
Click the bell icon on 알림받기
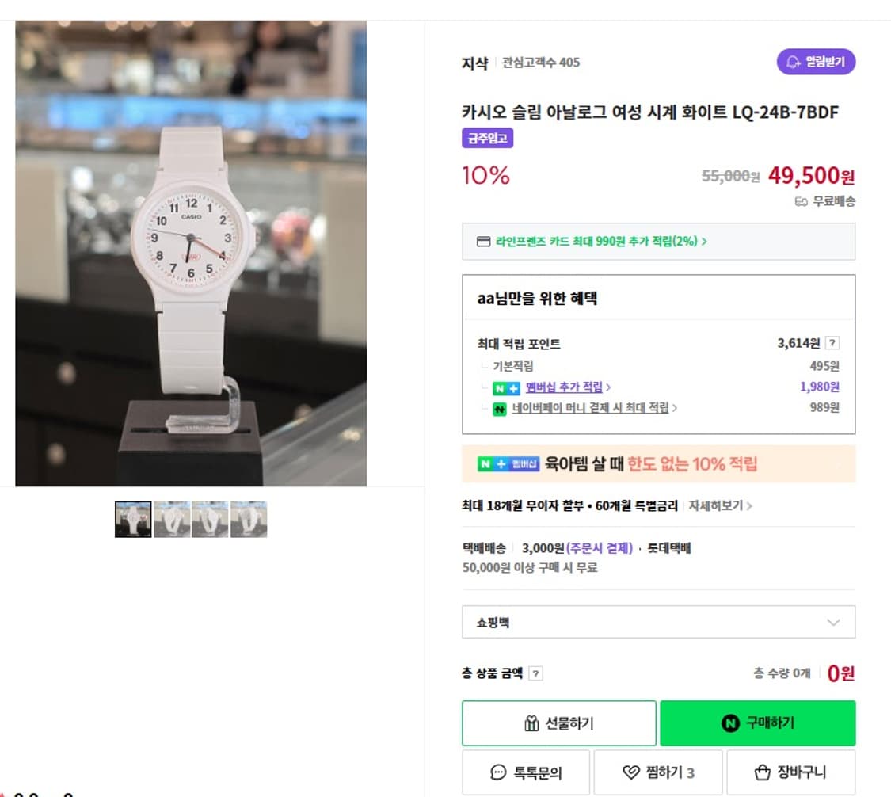(792, 62)
